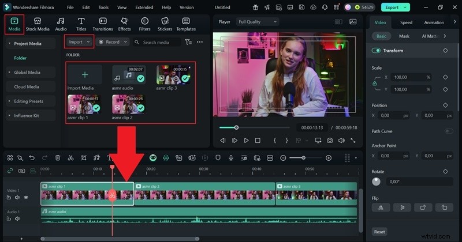Expand the Editing Presets section
Viewport: 462px width, 242px height.
tap(9, 101)
